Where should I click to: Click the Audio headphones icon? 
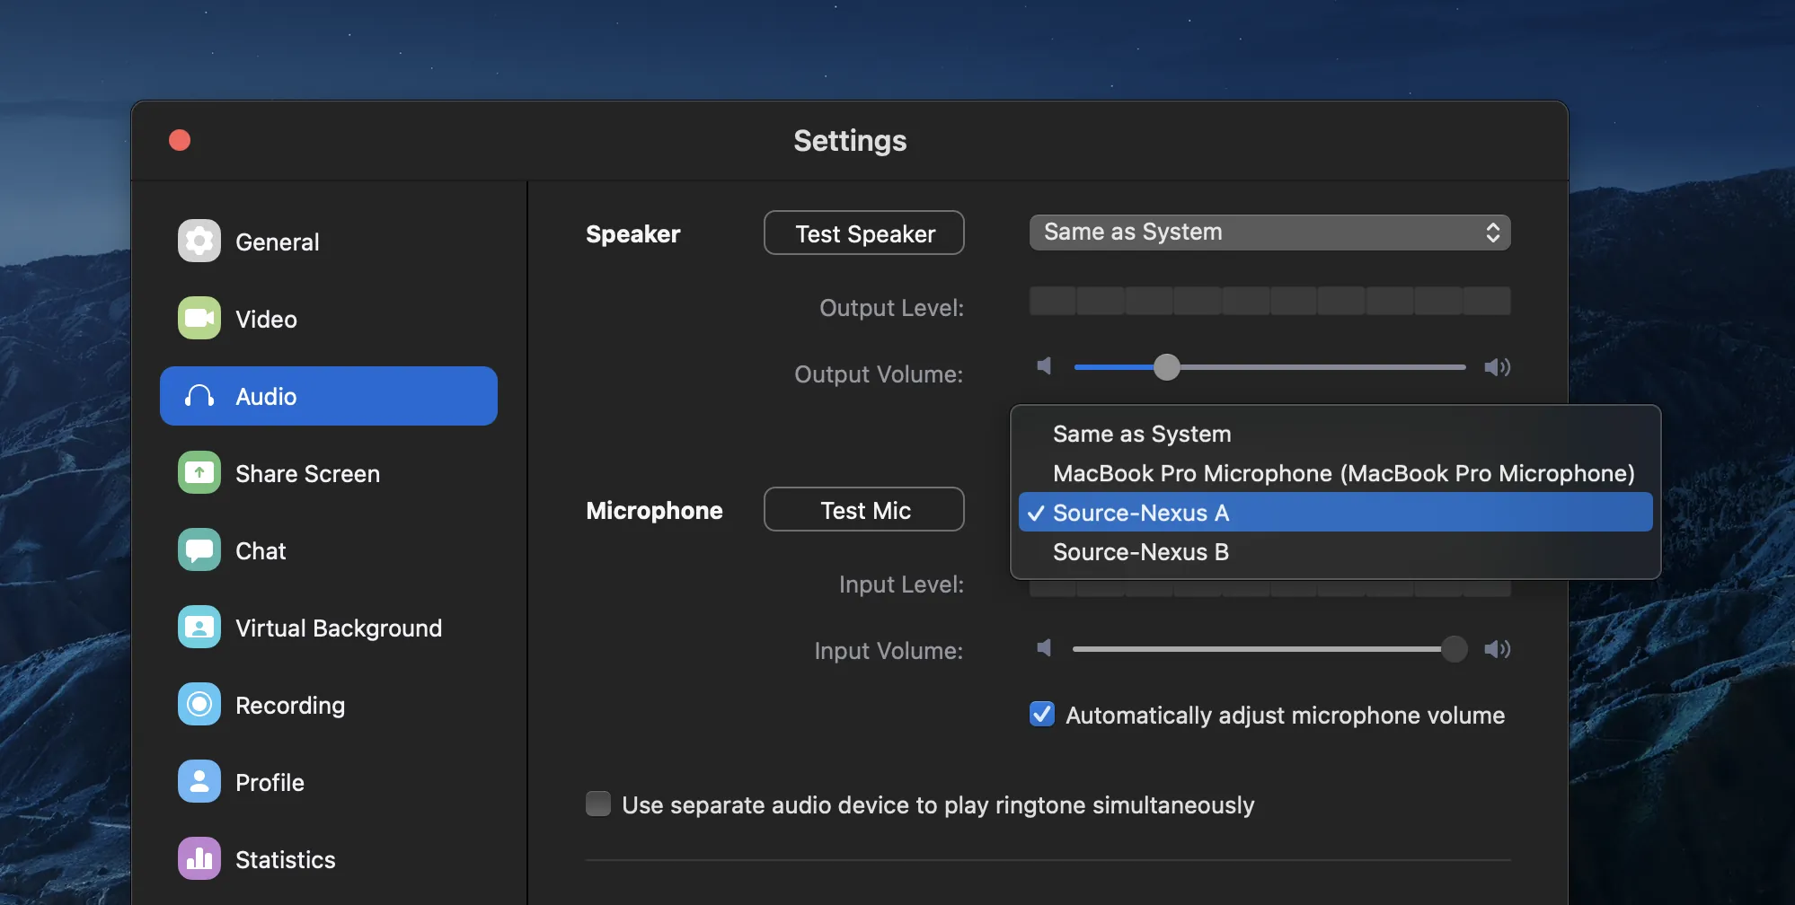pyautogui.click(x=199, y=396)
